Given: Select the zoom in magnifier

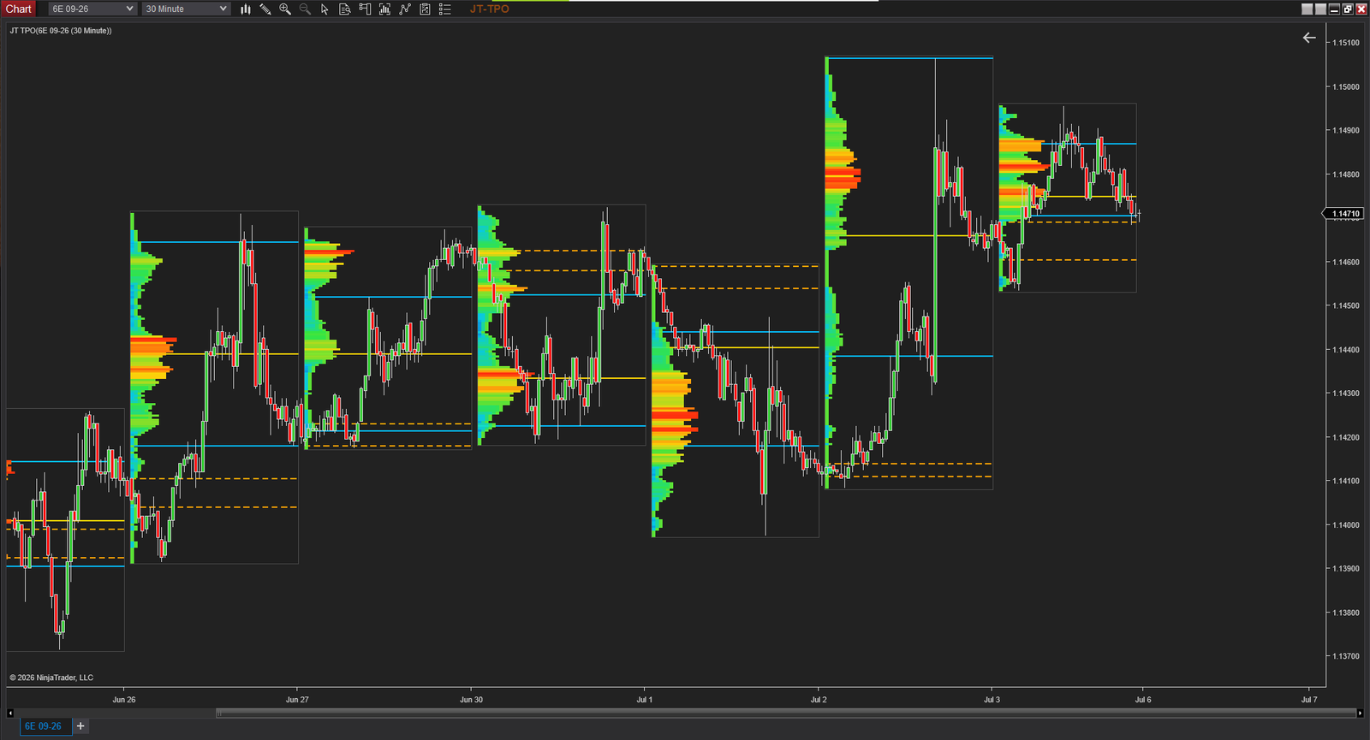Looking at the screenshot, I should (285, 9).
